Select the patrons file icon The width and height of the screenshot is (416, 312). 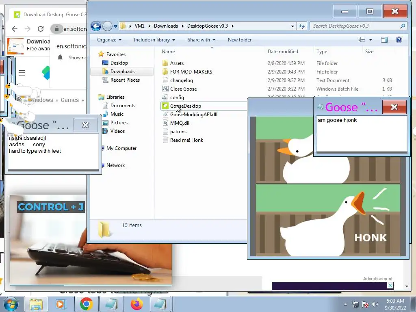(x=165, y=131)
